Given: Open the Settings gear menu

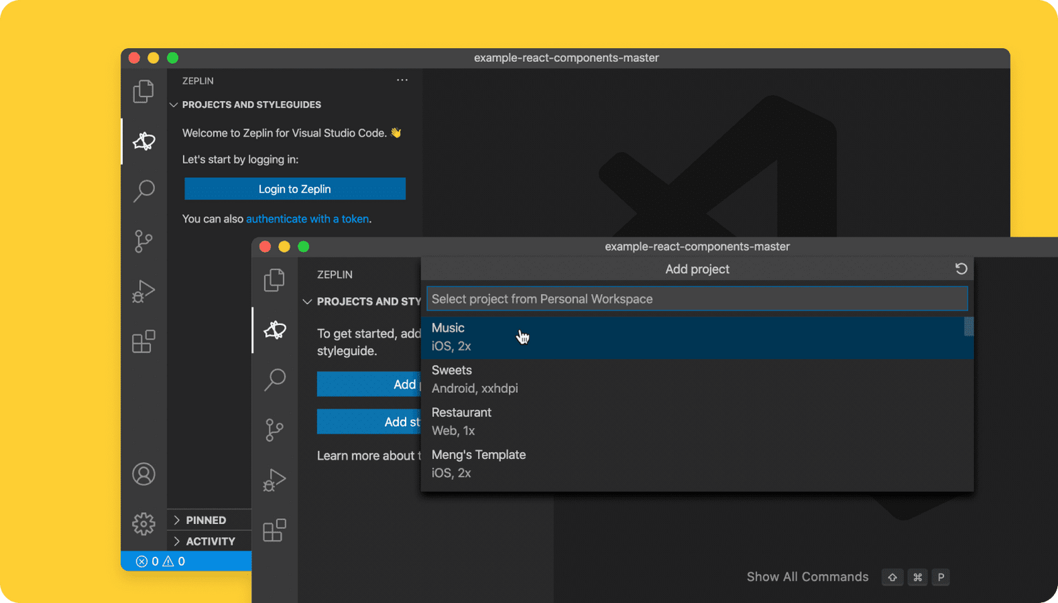Looking at the screenshot, I should [x=143, y=524].
